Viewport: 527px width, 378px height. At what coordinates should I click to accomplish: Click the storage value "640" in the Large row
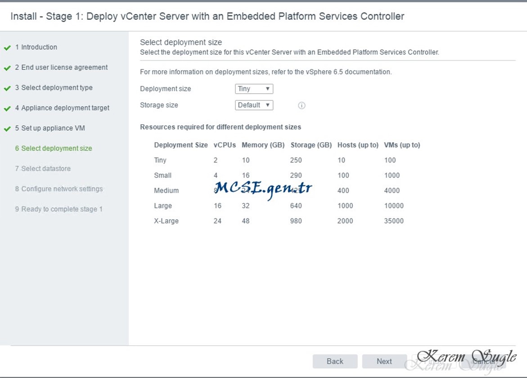pyautogui.click(x=296, y=206)
